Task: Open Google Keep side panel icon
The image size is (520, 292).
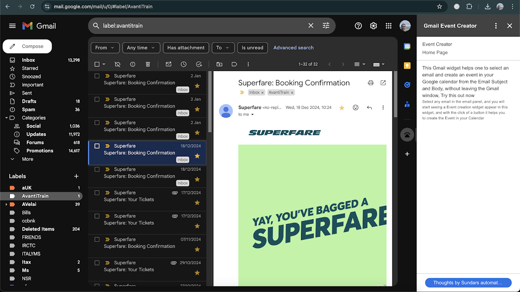Action: tap(407, 65)
